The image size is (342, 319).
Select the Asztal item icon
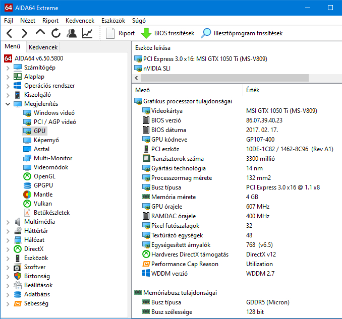click(27, 149)
